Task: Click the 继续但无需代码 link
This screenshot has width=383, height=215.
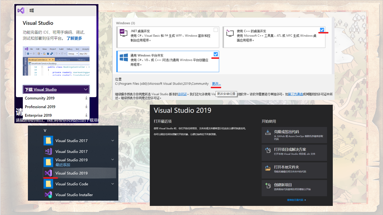Action: 296,200
